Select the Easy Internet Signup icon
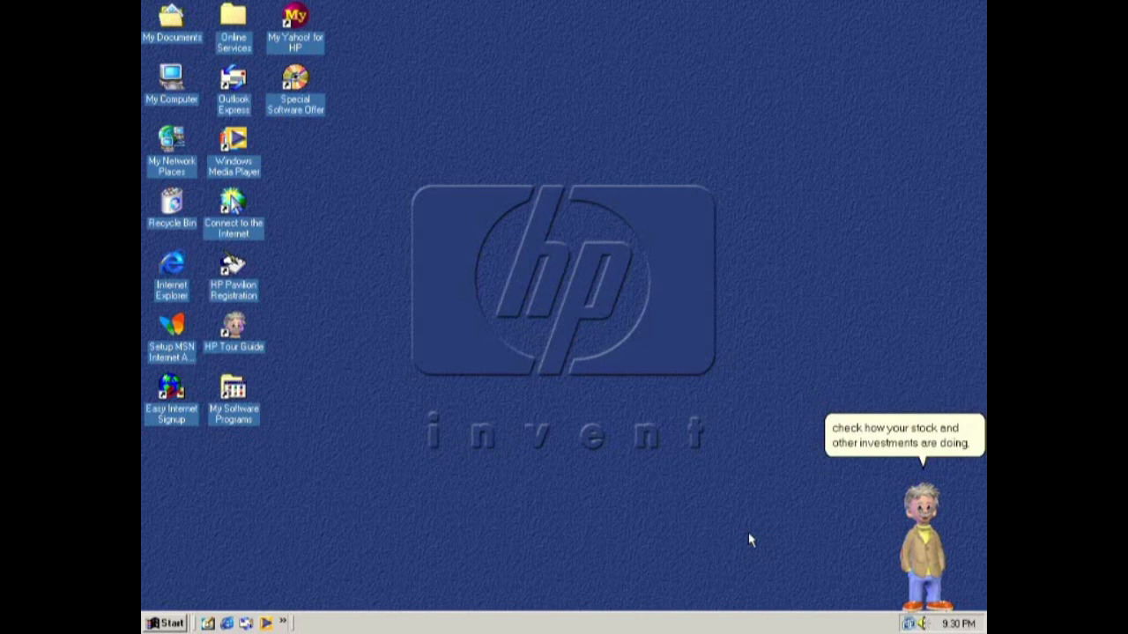This screenshot has height=634, width=1128. 172,399
